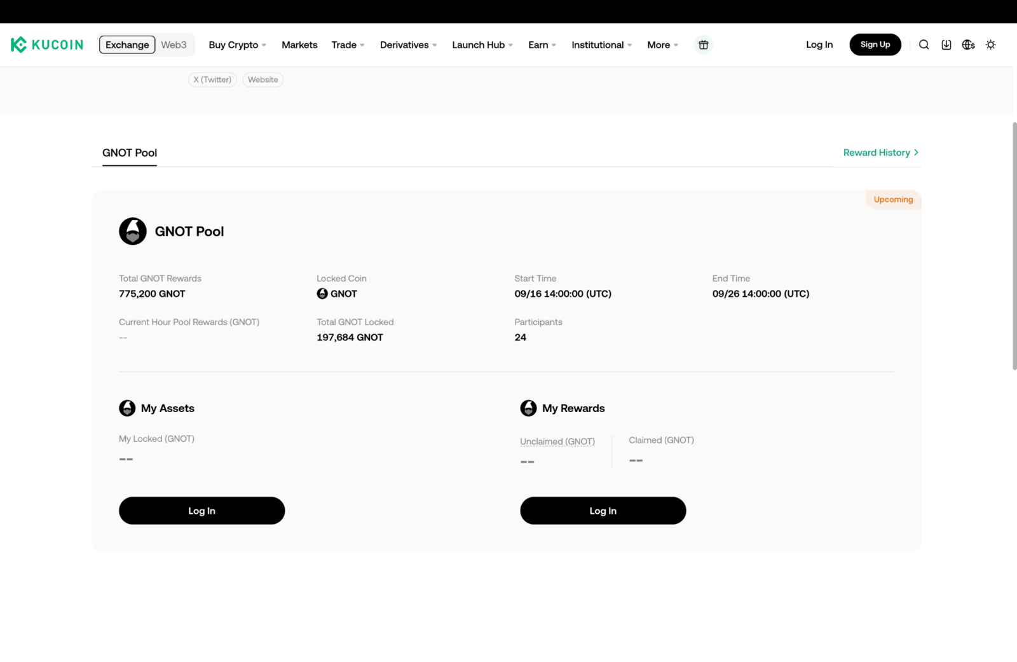Expand the Trade menu

[x=348, y=45]
